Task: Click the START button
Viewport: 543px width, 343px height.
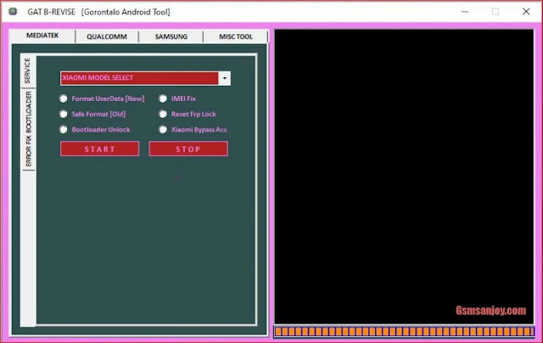Action: pos(100,149)
